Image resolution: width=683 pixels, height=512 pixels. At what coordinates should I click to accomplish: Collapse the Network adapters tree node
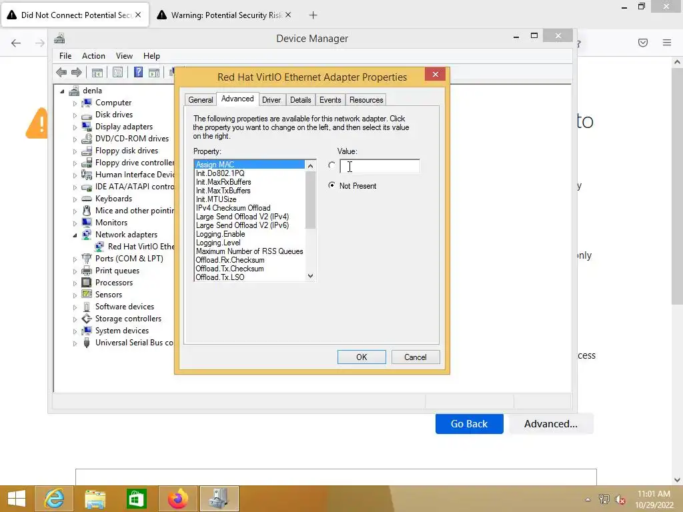tap(75, 235)
